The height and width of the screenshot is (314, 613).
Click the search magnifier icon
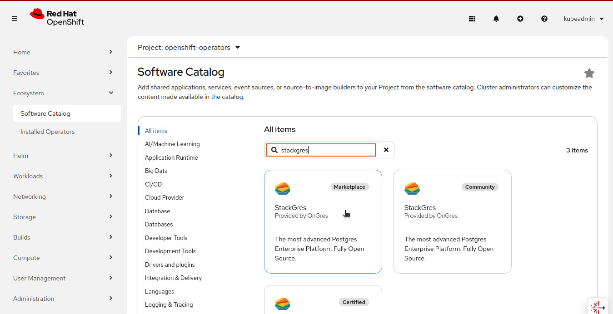[274, 150]
